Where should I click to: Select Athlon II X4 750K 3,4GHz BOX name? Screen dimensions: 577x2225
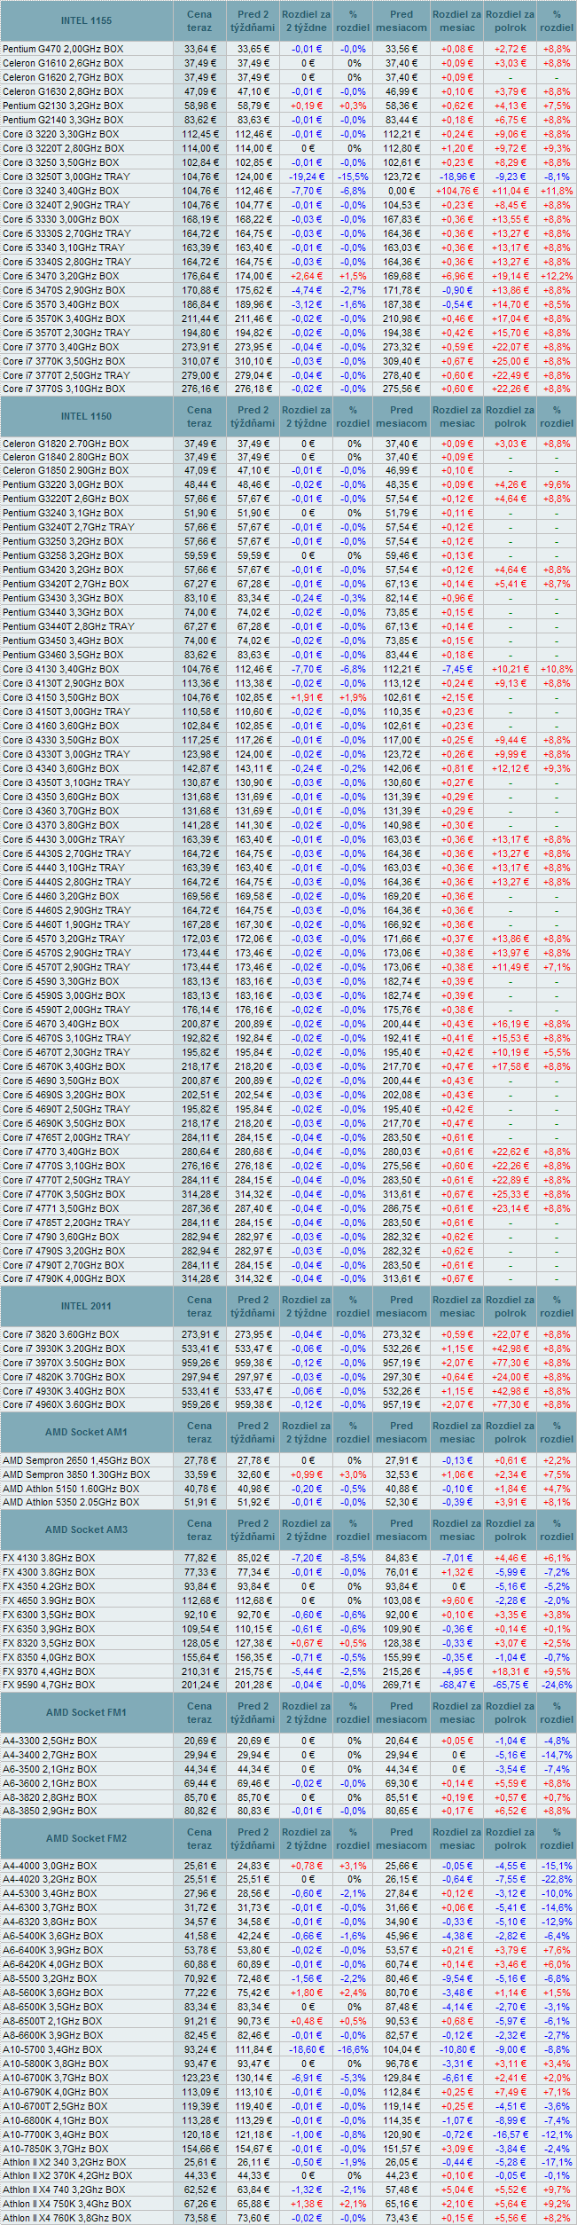pos(66,2204)
